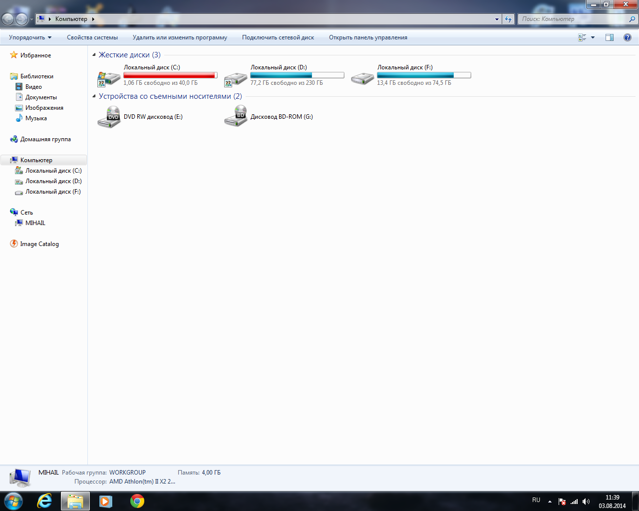Viewport: 639px width, 511px height.
Task: Collapse the removable storage devices group
Action: tap(94, 96)
